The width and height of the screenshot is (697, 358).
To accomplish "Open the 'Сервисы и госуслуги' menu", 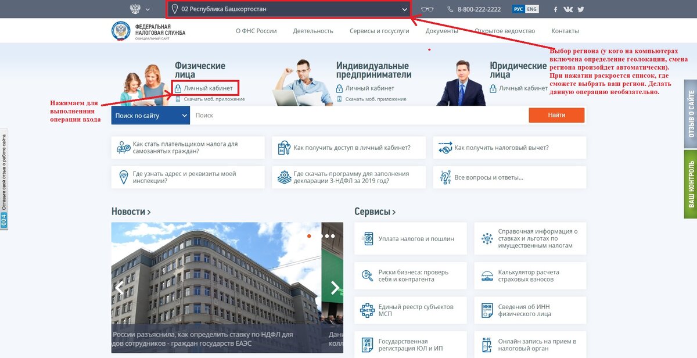I will click(x=379, y=31).
